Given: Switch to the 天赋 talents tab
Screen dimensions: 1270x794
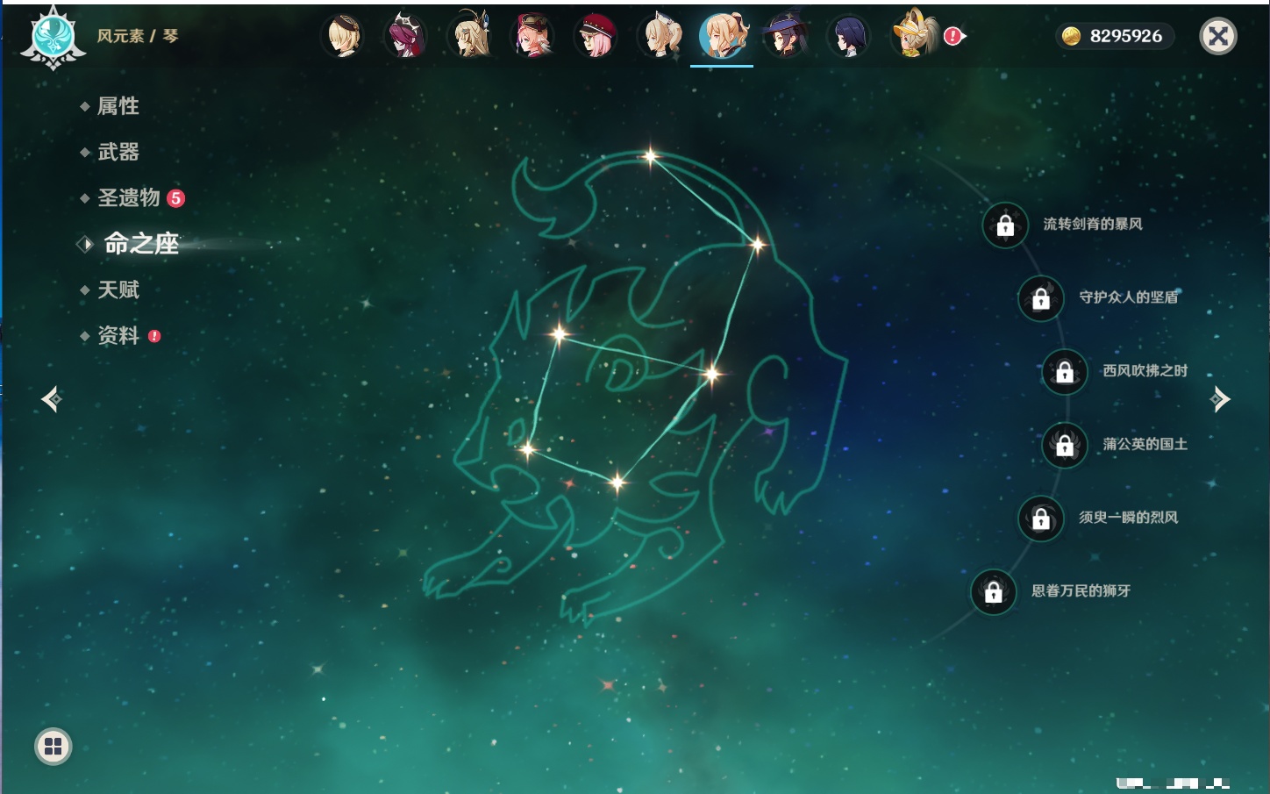Looking at the screenshot, I should coord(118,290).
